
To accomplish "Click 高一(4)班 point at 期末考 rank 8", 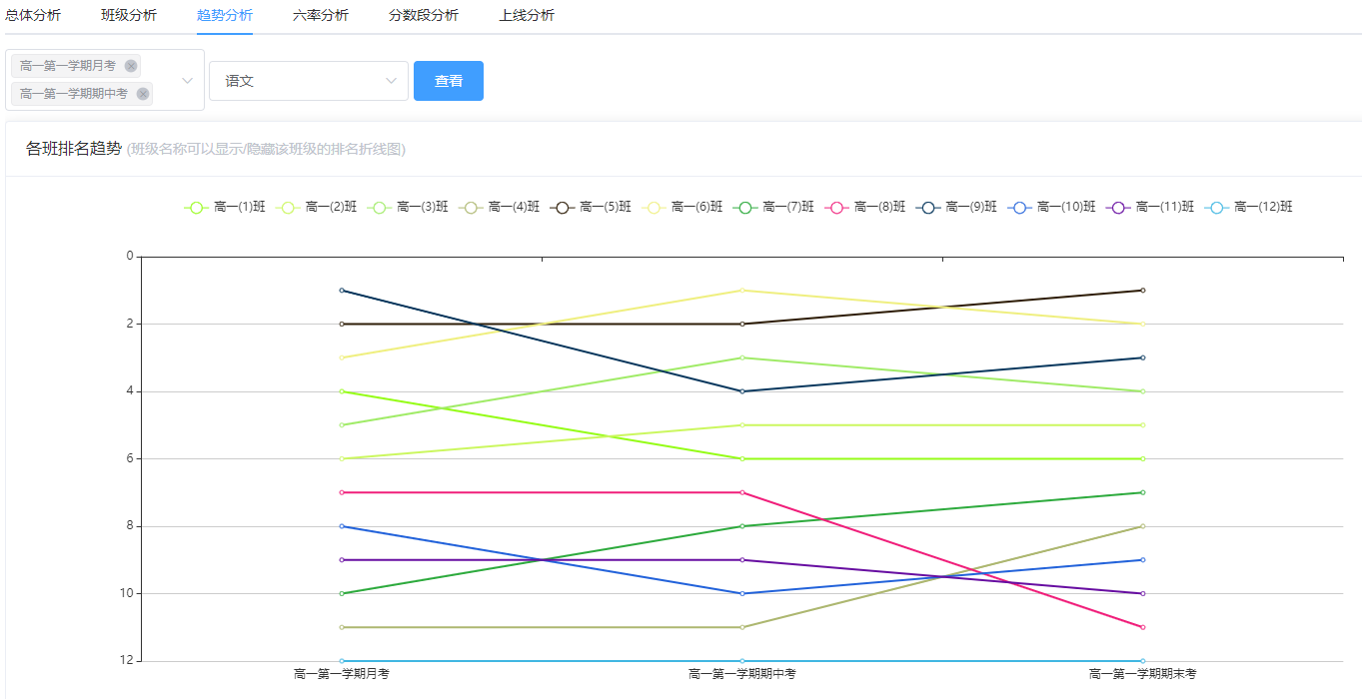I will click(1142, 526).
